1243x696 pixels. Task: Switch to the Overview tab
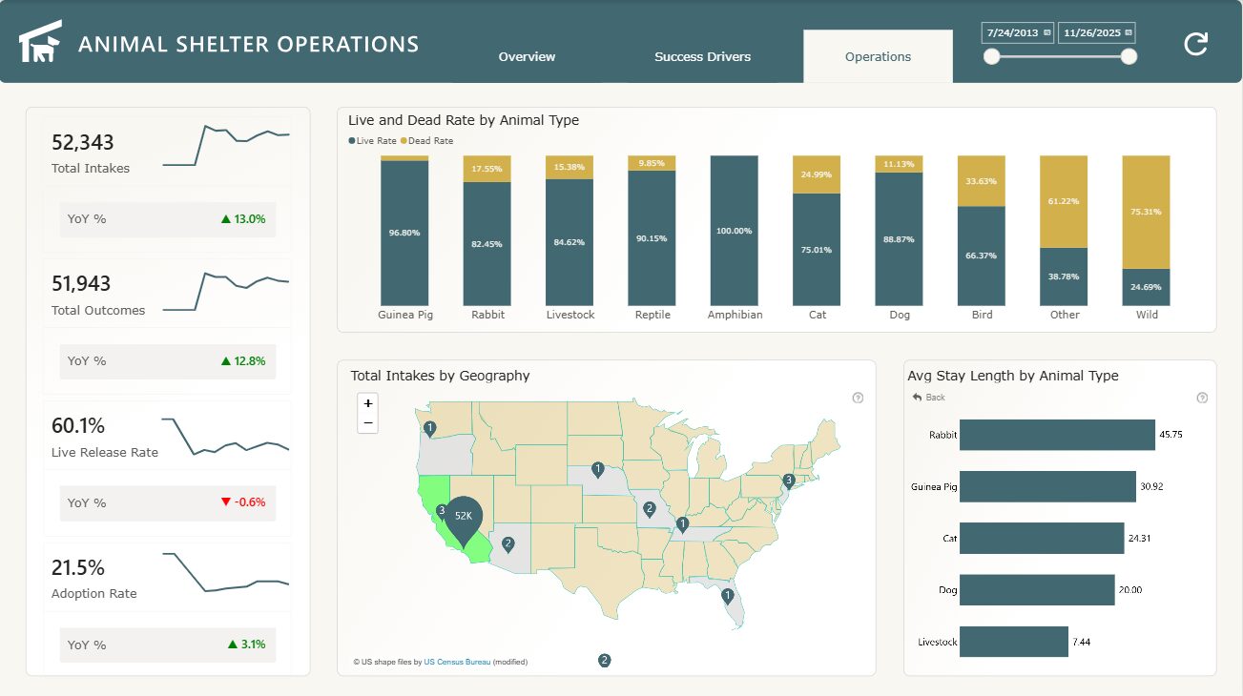click(527, 57)
